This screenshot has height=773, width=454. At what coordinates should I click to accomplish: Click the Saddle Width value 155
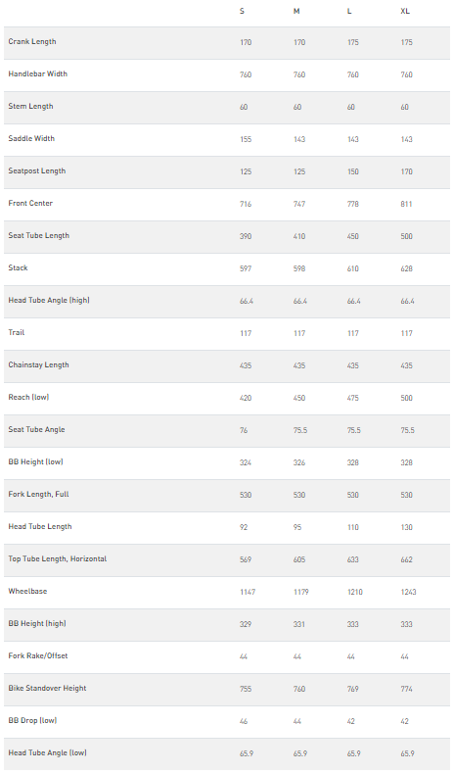coord(246,139)
